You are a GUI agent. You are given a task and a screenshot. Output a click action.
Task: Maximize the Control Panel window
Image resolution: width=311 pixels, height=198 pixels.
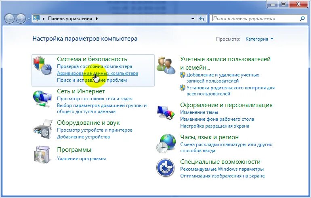pos(284,4)
